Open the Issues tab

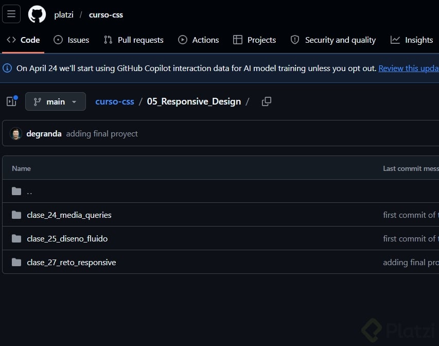72,40
